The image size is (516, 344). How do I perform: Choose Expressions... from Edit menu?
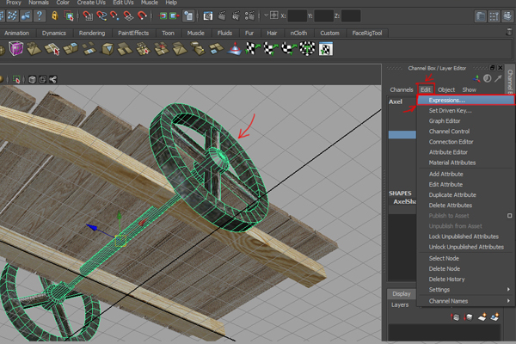(x=465, y=100)
